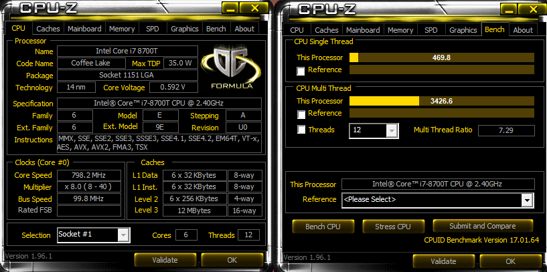Click the Name field Intel Core i7 8700T
547x272 pixels.
pyautogui.click(x=127, y=51)
